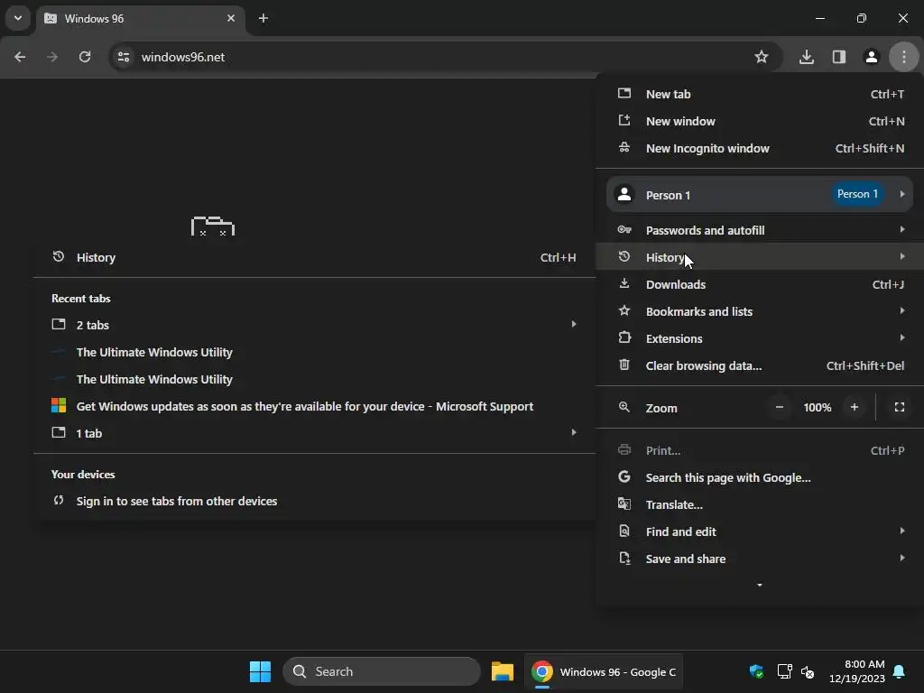
Task: Open site information icon in address bar
Action: point(123,57)
